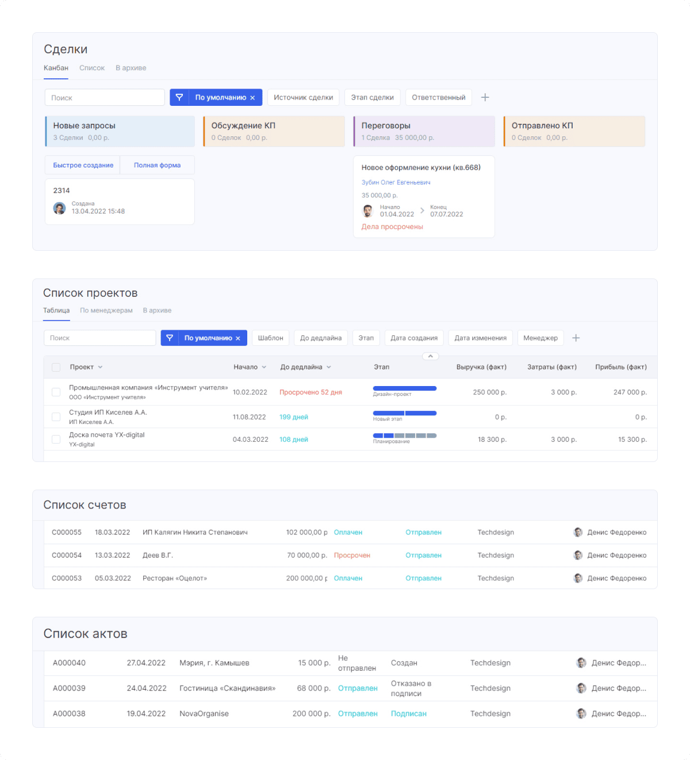
Task: Check the box for Промышленная компания project
Action: 56,392
